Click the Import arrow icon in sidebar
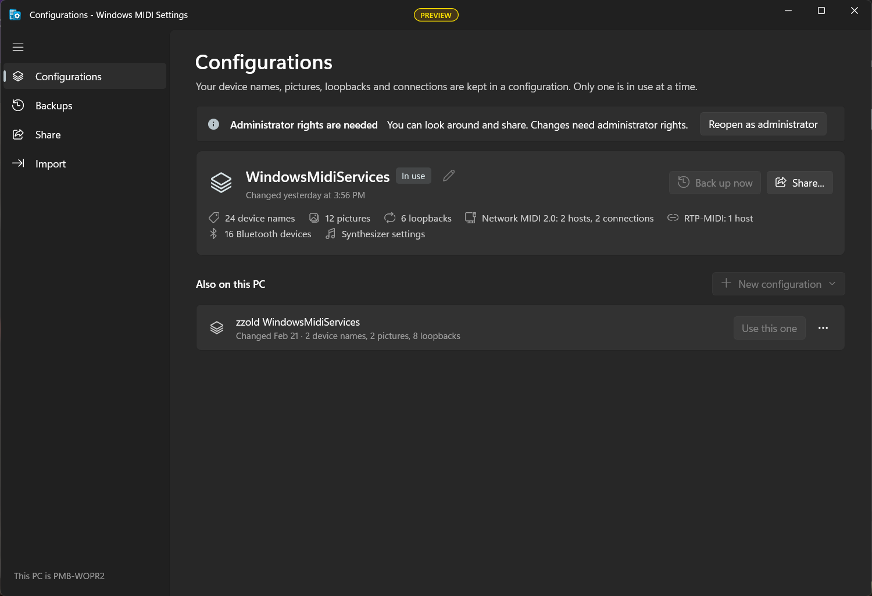This screenshot has width=872, height=596. 18,163
